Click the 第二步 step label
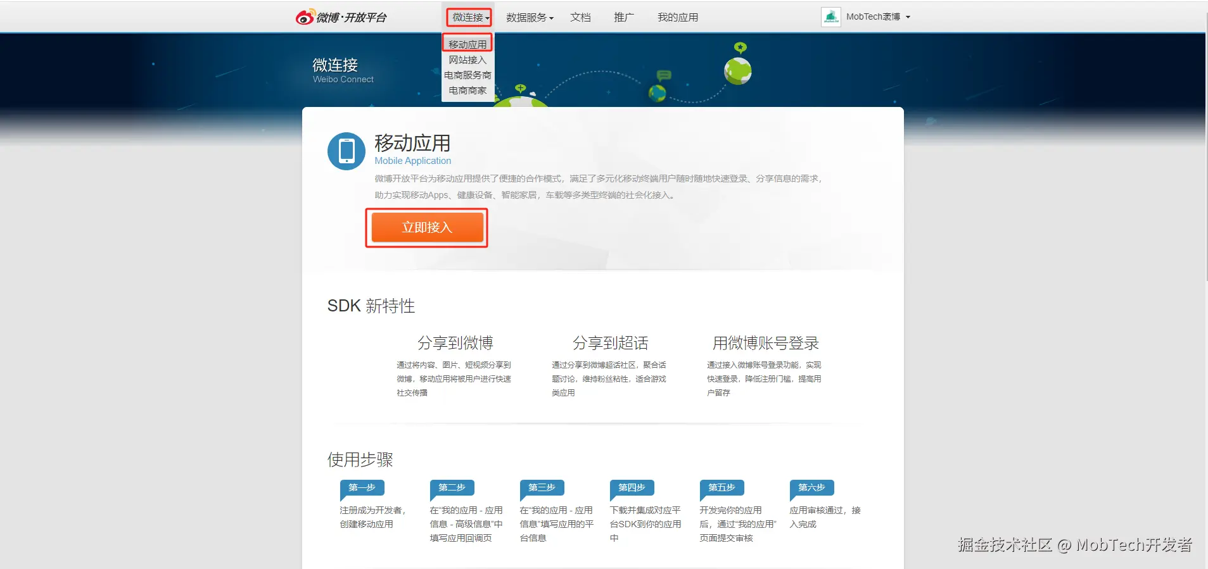 click(x=452, y=487)
